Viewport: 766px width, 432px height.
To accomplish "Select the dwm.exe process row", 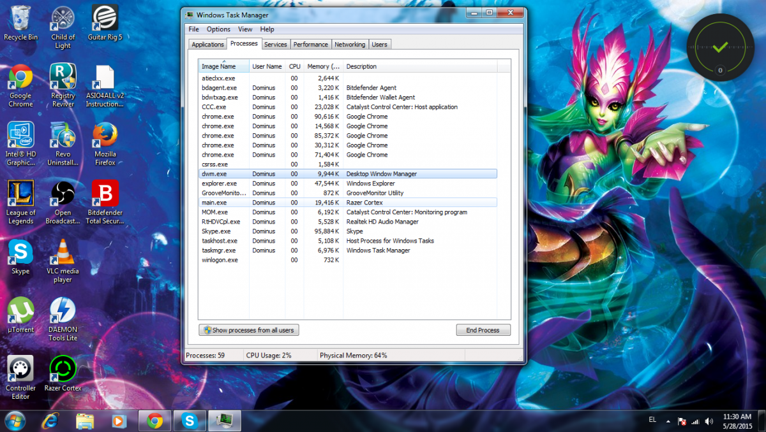I will (x=348, y=174).
